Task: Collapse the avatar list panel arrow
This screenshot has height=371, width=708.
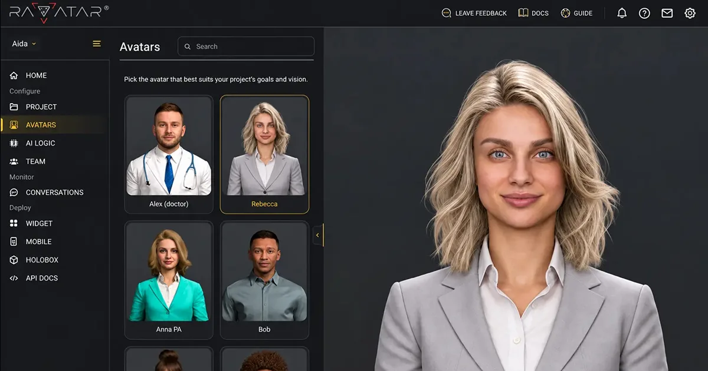Action: 318,235
